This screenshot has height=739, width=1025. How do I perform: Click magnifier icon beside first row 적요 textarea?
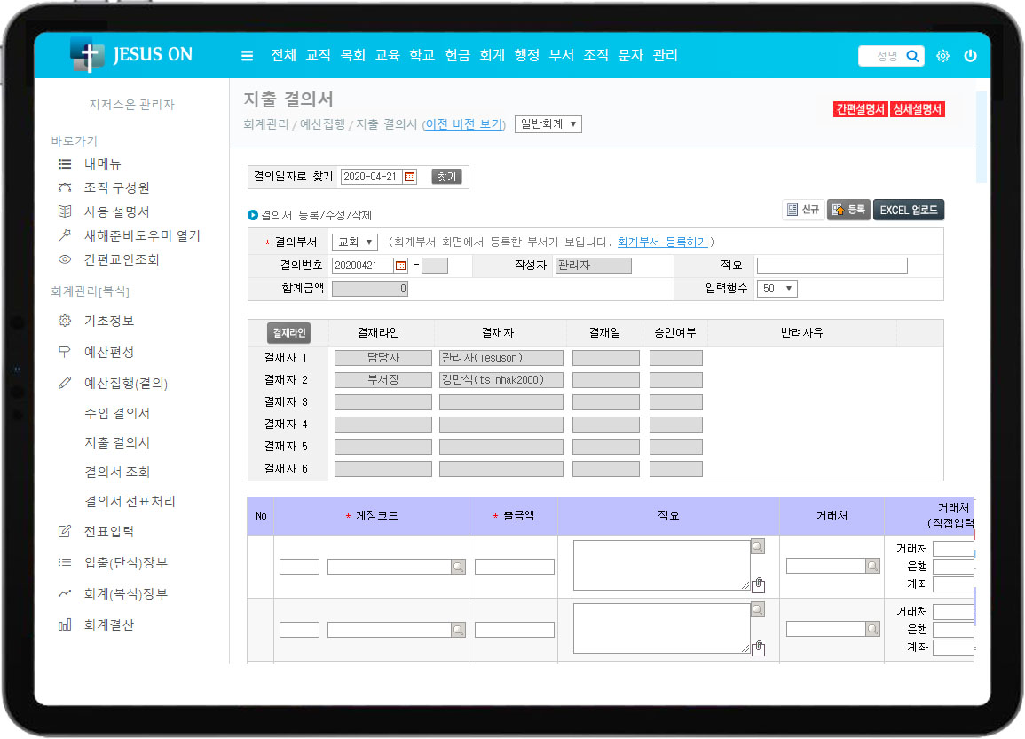757,547
